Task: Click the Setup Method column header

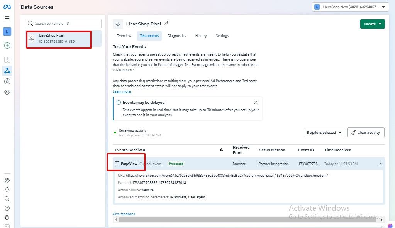Action: 272,150
